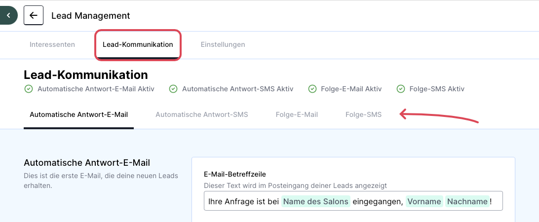Switch to the Einstellungen tab
This screenshot has height=222, width=539.
[x=223, y=45]
